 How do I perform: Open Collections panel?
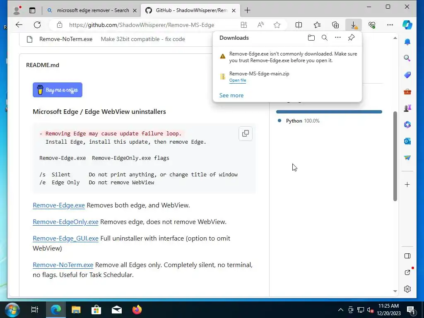coord(335,25)
